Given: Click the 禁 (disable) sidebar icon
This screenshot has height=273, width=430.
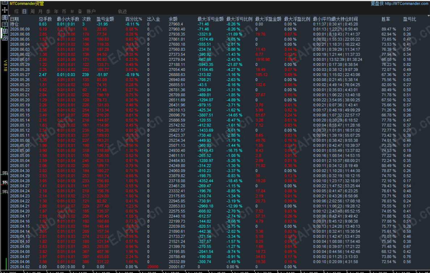Looking at the screenshot, I should click(x=4, y=31).
